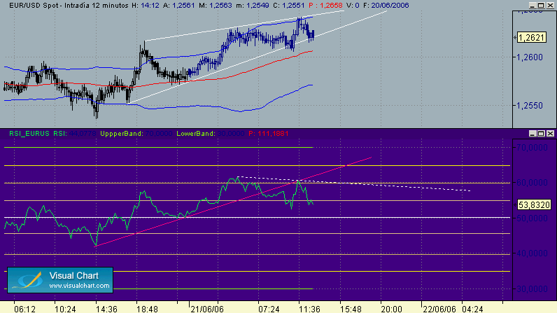This screenshot has width=557, height=313.
Task: Click the 30,0000 RSI axis label
Action: (x=532, y=288)
